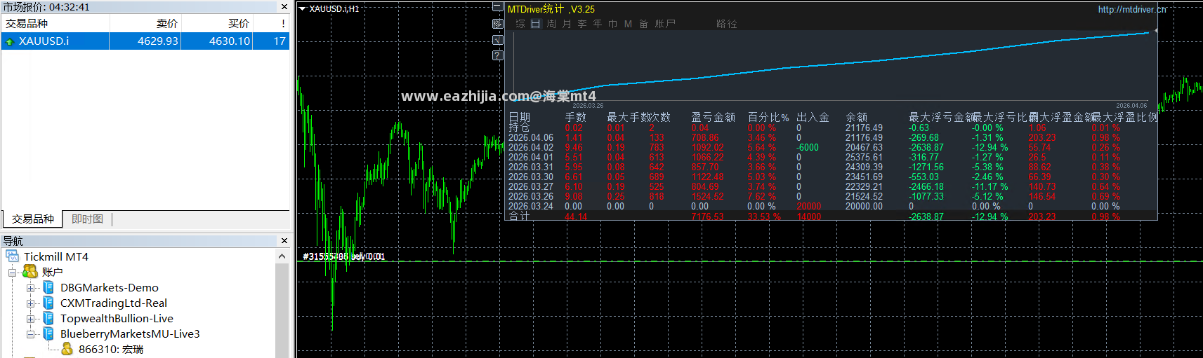Select the 账户 account tab in MTDriver

pyautogui.click(x=665, y=24)
